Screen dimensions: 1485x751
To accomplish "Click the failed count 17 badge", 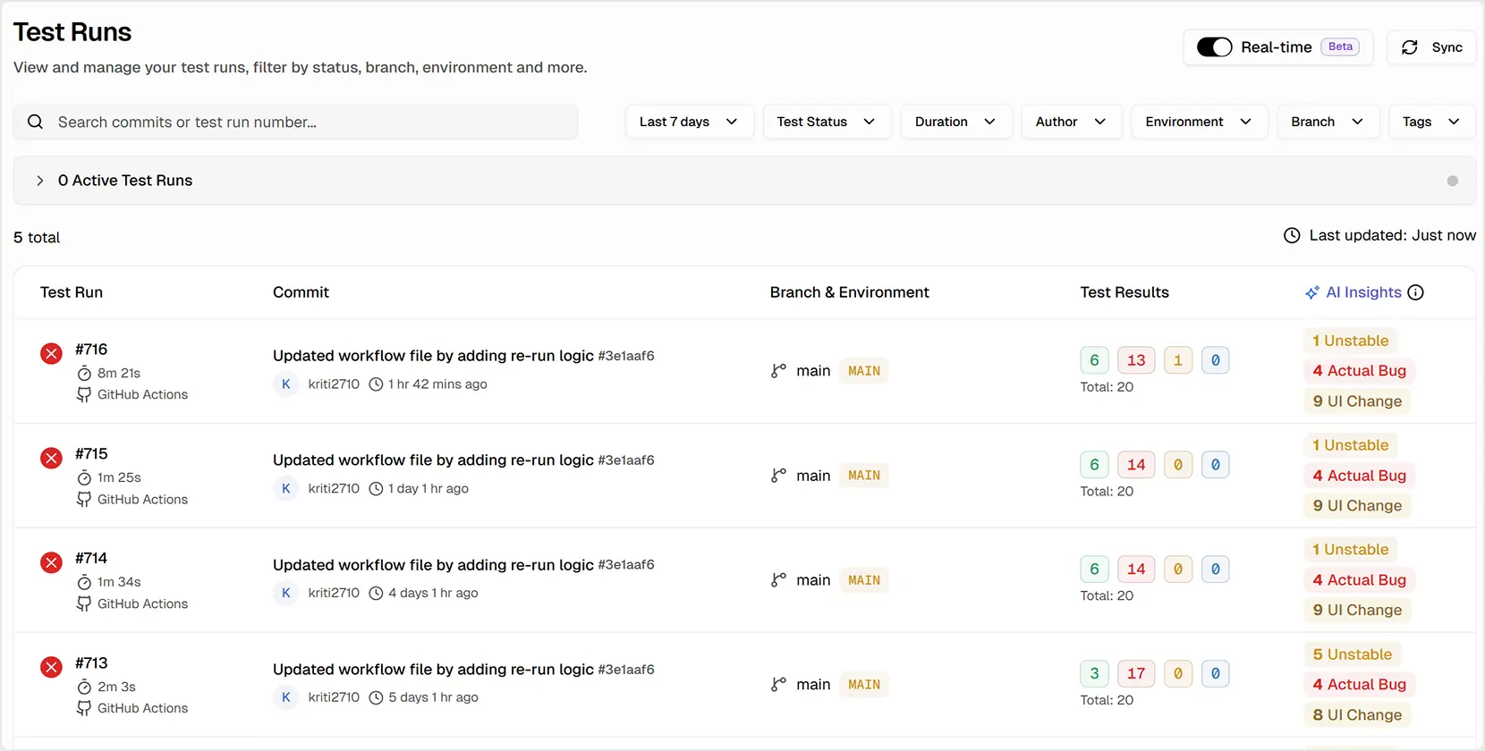I will pyautogui.click(x=1136, y=673).
